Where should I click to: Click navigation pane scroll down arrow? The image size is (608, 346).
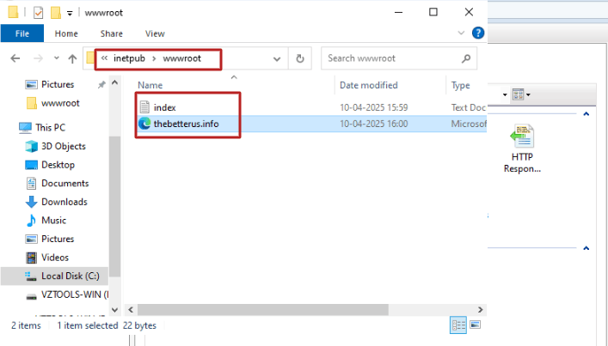pyautogui.click(x=114, y=310)
